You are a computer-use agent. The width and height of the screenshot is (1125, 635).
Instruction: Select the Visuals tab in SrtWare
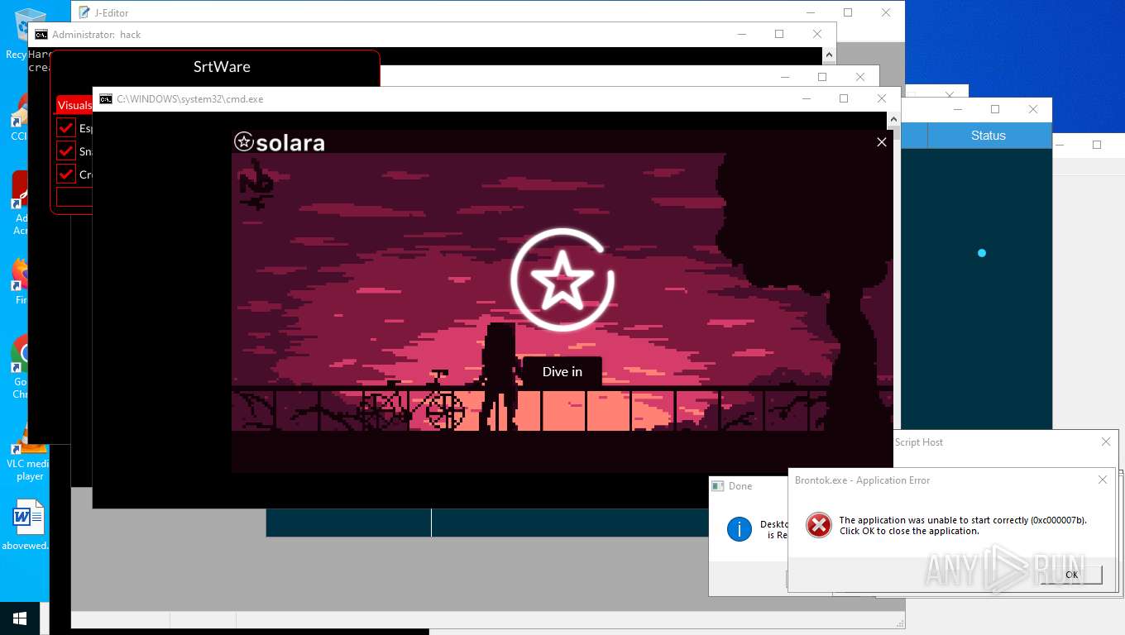click(x=74, y=105)
